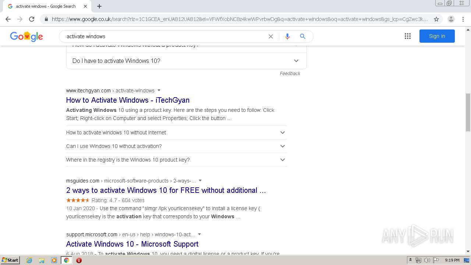Open the Google apps grid
The height and width of the screenshot is (265, 471).
point(408,36)
